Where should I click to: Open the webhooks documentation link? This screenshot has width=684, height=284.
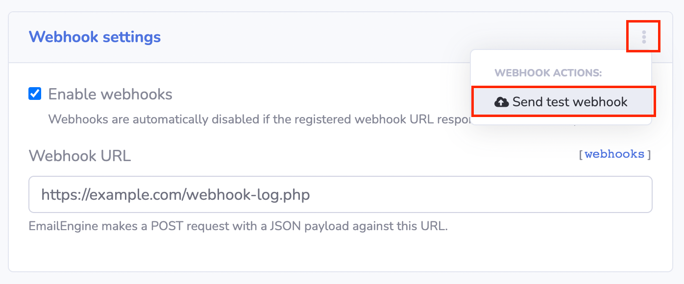click(x=614, y=154)
